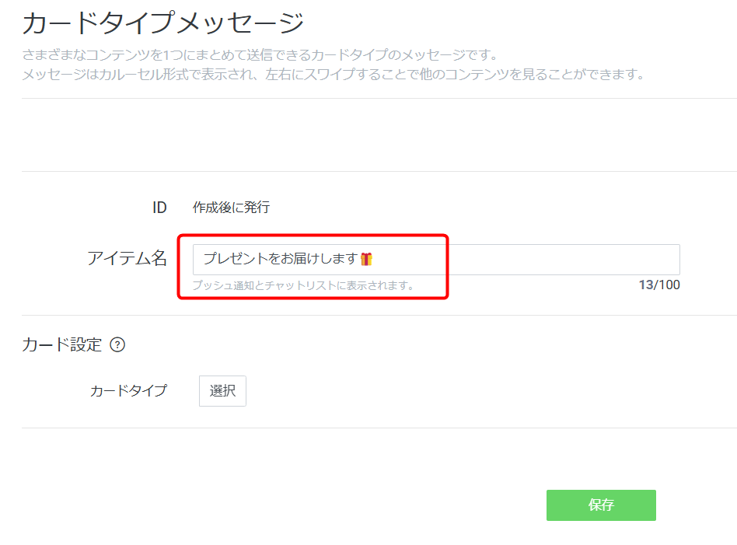
Task: Focus the アイテム名 text input field
Action: (x=436, y=260)
